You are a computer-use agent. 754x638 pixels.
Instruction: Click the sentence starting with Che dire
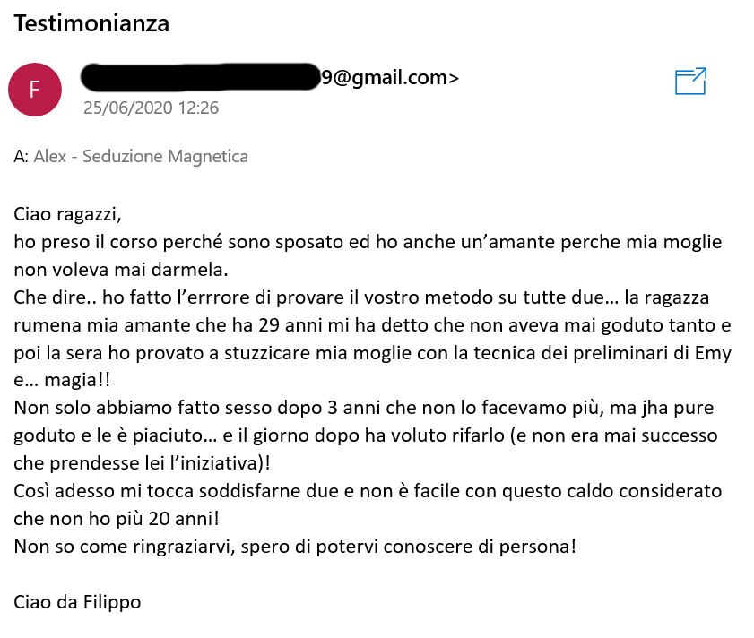pyautogui.click(x=361, y=297)
